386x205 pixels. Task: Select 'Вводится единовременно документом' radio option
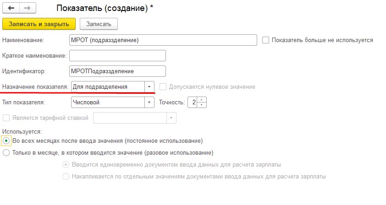(66, 164)
